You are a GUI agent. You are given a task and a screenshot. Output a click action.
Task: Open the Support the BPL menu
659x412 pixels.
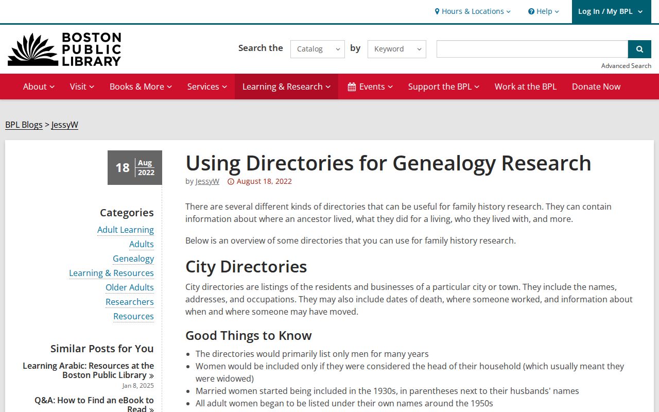pyautogui.click(x=444, y=87)
